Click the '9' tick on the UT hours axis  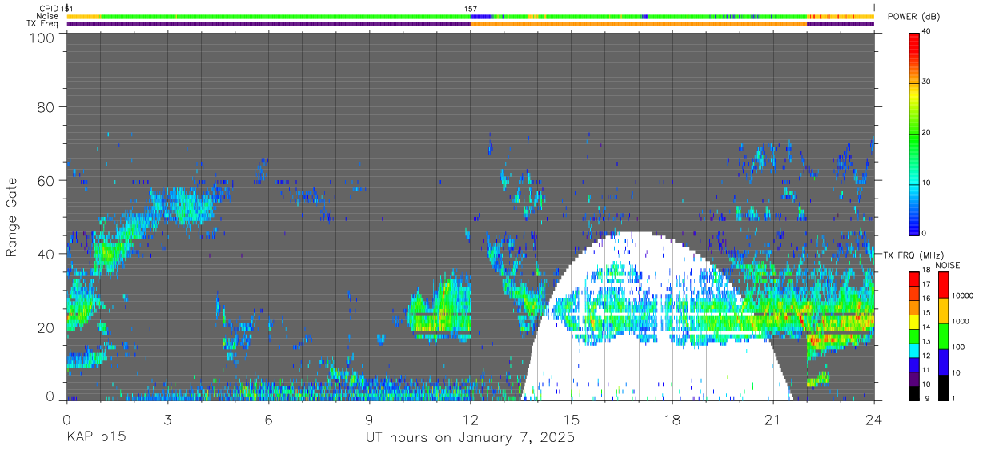[x=369, y=419]
